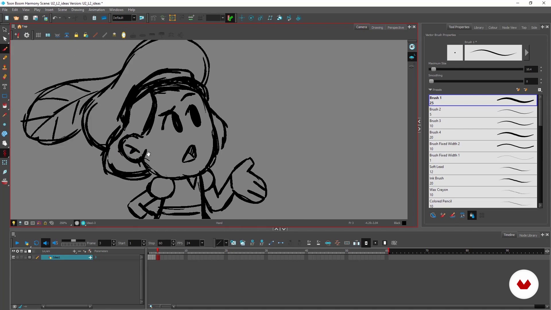The image size is (551, 310).
Task: Open scene using the folder icon
Action: pyautogui.click(x=16, y=18)
